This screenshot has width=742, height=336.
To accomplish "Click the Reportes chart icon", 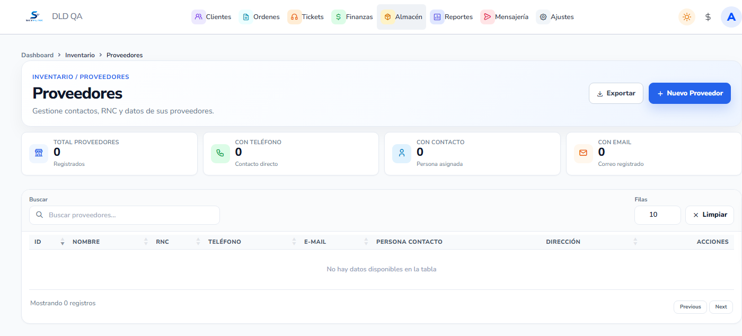I will 437,17.
